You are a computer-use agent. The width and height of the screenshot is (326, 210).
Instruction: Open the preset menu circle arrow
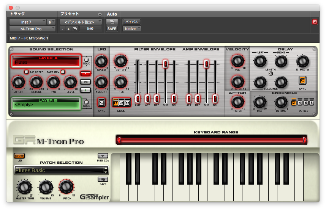click(100, 14)
